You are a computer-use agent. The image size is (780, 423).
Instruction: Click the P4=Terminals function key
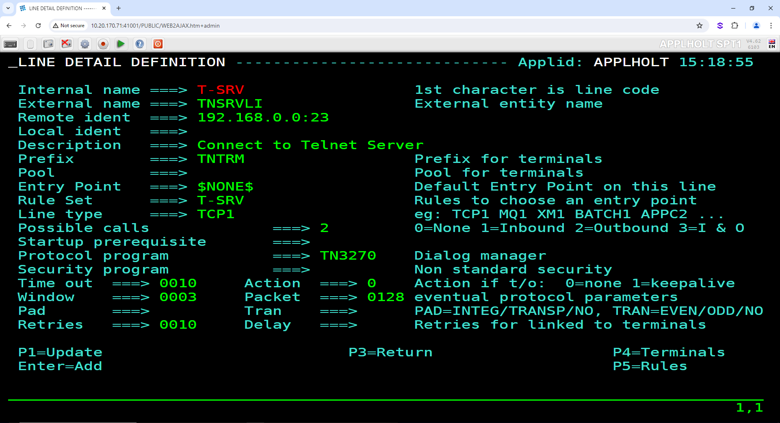tap(669, 353)
